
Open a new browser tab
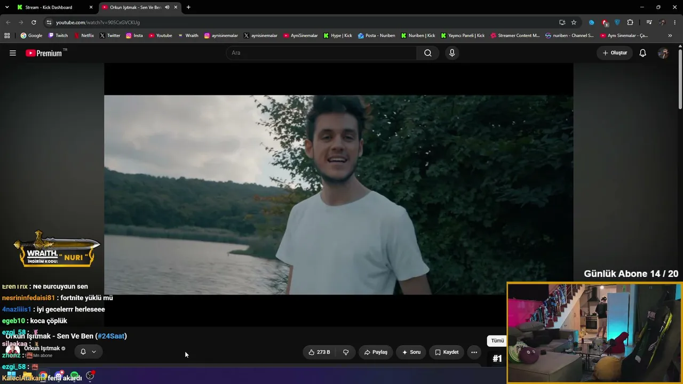(188, 7)
